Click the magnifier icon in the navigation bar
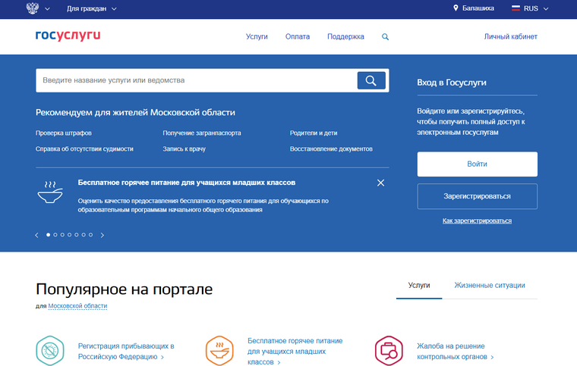The width and height of the screenshot is (577, 366). click(x=385, y=36)
